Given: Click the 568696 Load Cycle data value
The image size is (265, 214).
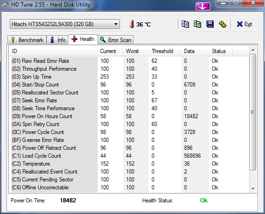Looking at the screenshot, I should [192, 156].
